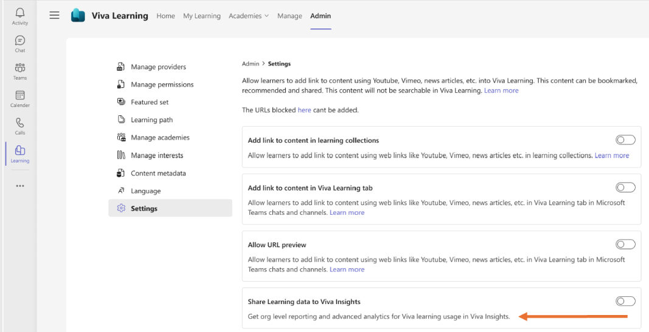This screenshot has height=332, width=649.
Task: Click the Manage interests books icon
Action: [x=121, y=155]
